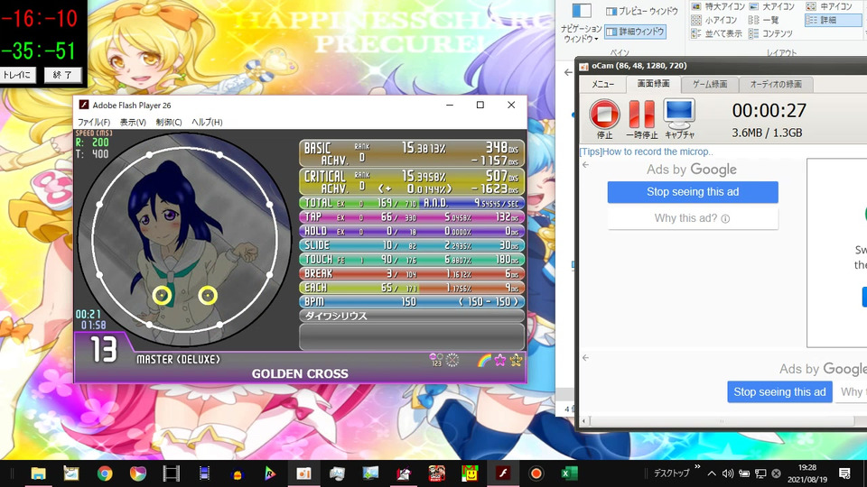Select 一覧 list layout in Explorer
This screenshot has height=487, width=867.
pyautogui.click(x=764, y=20)
